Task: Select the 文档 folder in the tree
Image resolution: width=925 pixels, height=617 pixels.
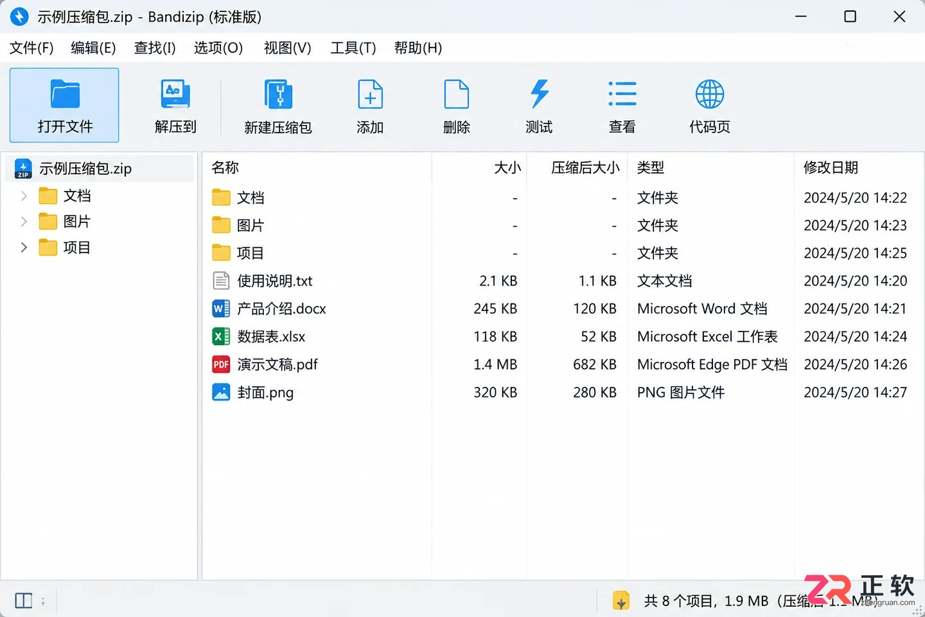Action: click(64, 196)
